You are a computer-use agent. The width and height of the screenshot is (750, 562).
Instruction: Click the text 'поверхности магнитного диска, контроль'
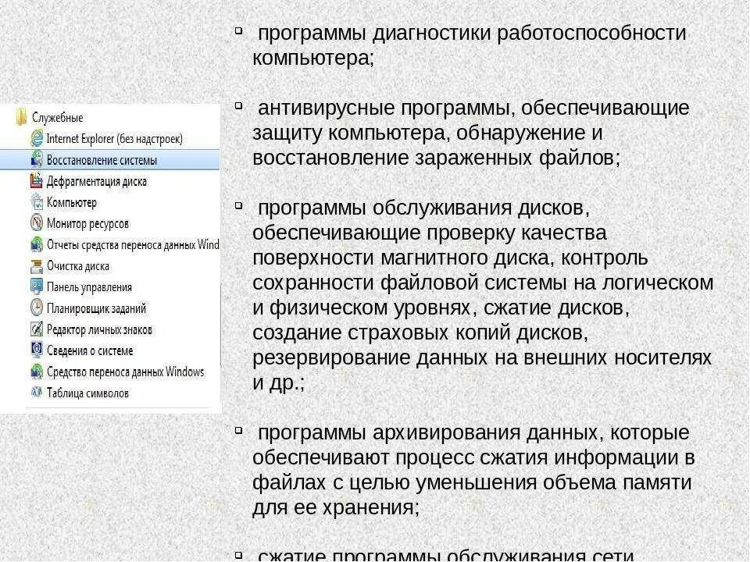click(x=450, y=258)
